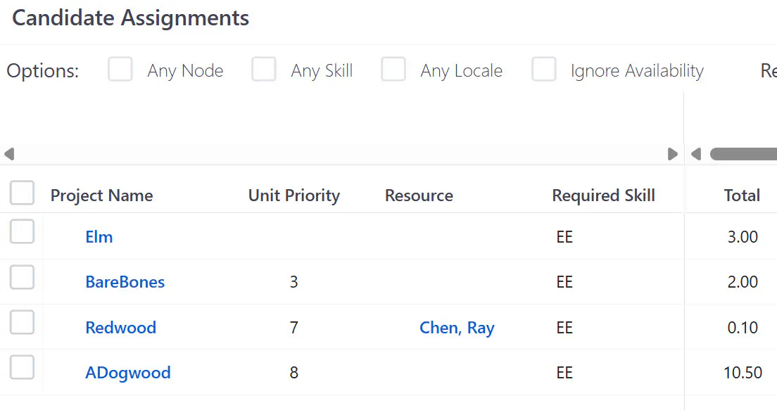
Task: Click the right-pane horizontal scrollbar thumb
Action: 743,154
